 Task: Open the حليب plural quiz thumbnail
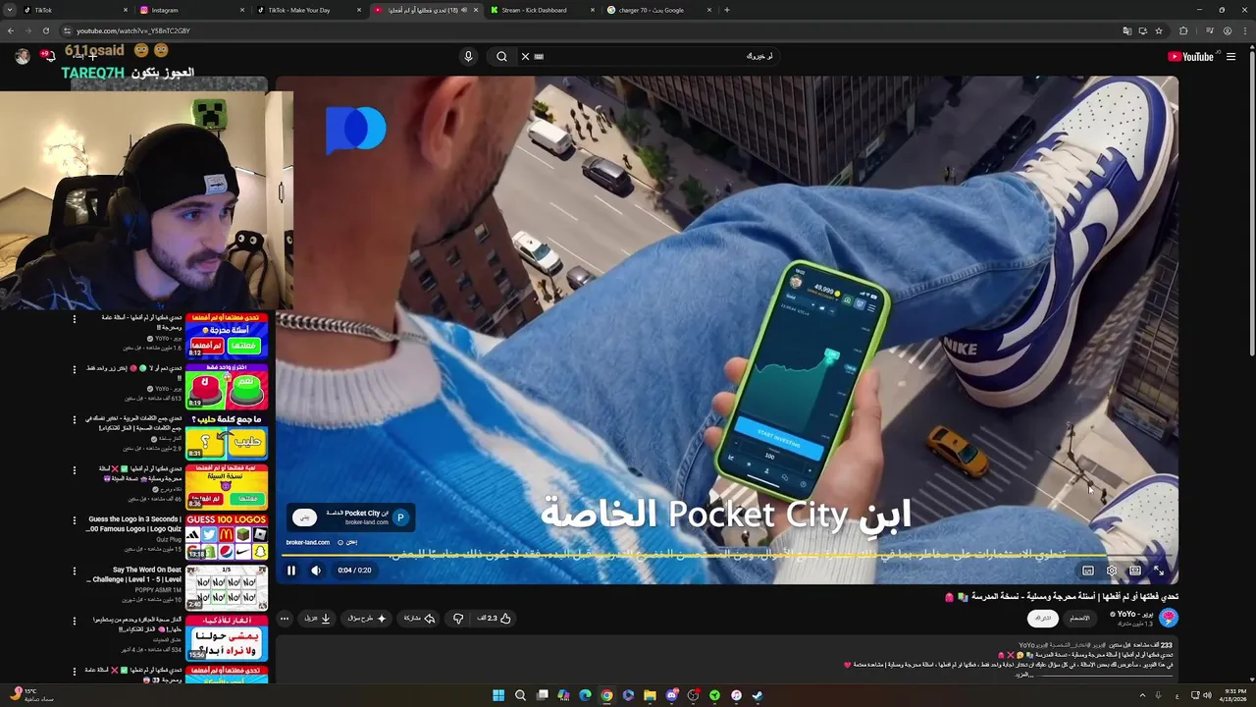(x=227, y=437)
